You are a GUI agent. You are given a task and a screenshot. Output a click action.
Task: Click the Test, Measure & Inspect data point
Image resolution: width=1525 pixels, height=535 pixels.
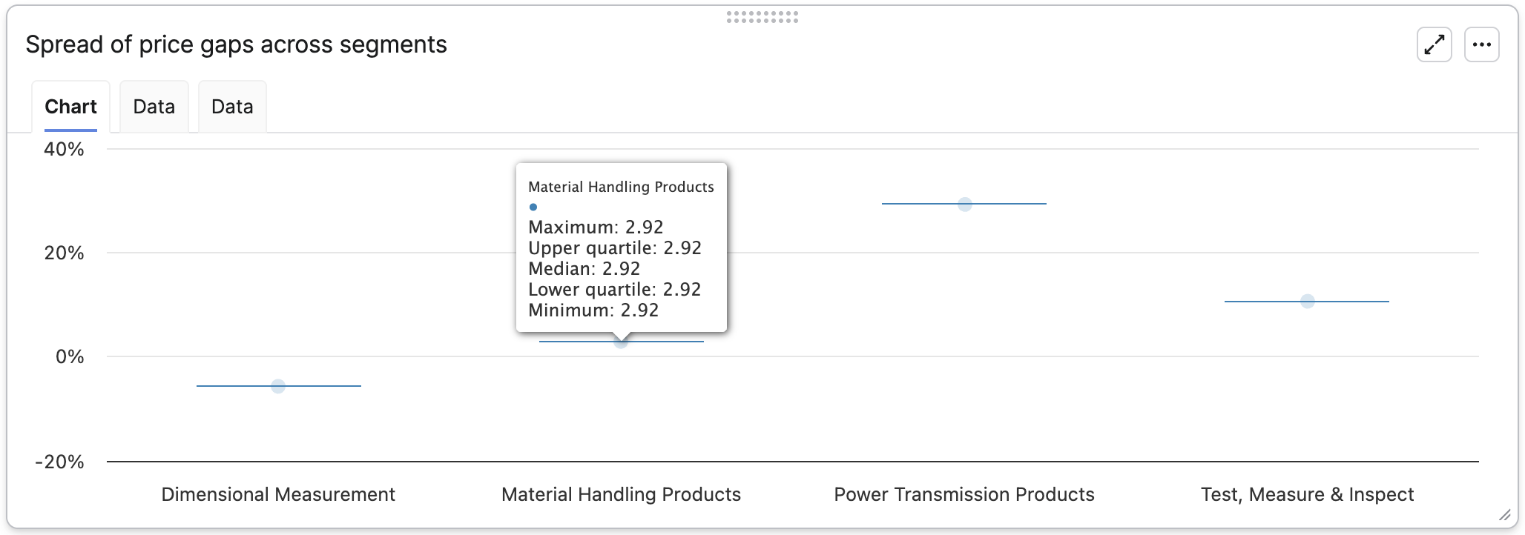[1307, 302]
